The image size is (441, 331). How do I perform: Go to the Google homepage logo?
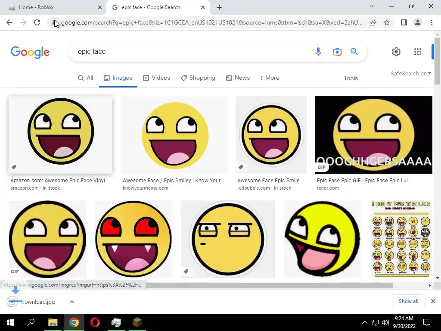(x=30, y=52)
